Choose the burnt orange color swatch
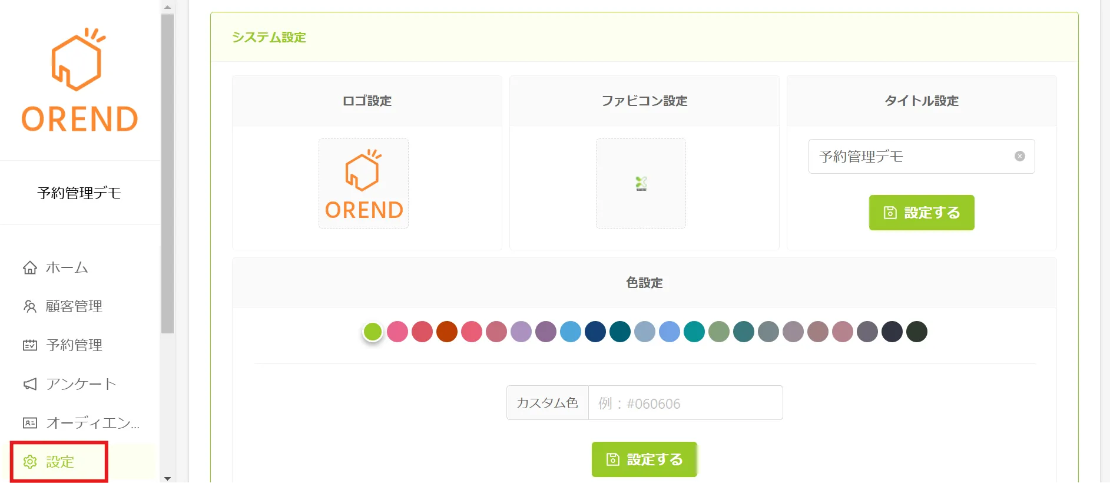This screenshot has width=1110, height=483. click(447, 332)
